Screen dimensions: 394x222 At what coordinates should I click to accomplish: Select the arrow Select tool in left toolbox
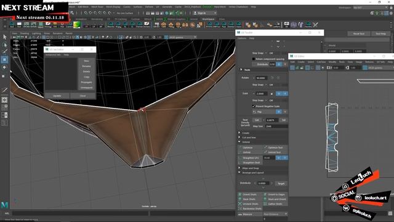[4, 37]
